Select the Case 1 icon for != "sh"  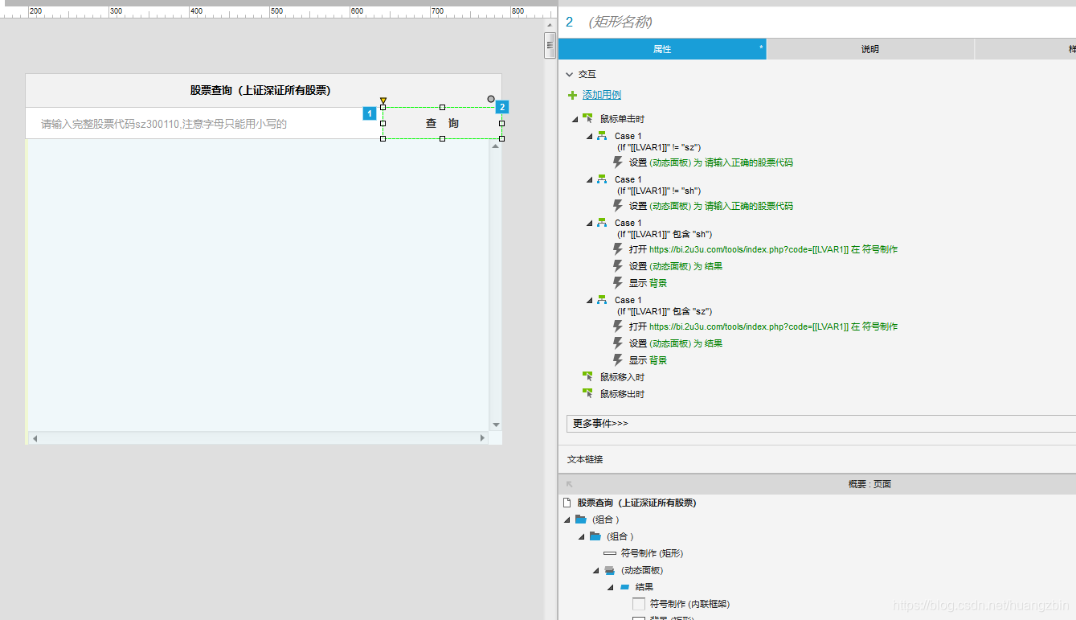click(x=602, y=179)
